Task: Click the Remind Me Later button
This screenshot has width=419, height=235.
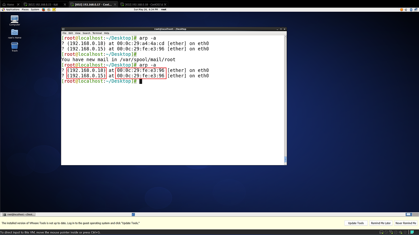Action: pos(381,223)
